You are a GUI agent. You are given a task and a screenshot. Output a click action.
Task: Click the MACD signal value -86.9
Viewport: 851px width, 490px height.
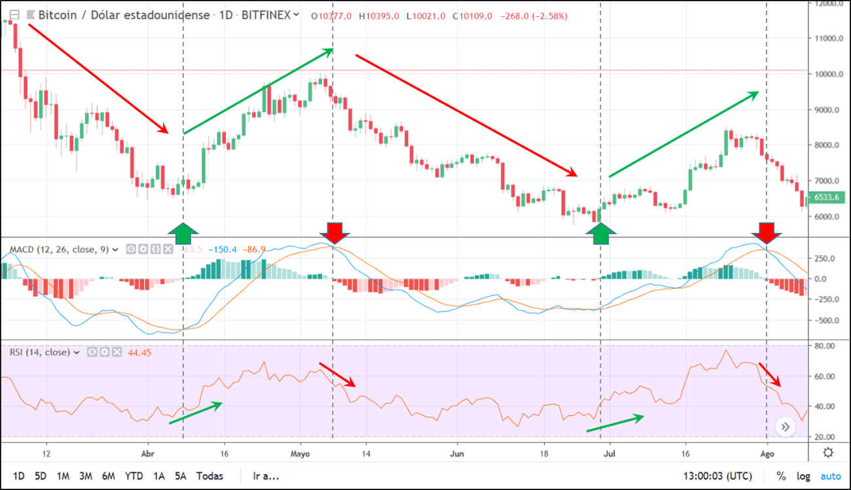tap(255, 249)
